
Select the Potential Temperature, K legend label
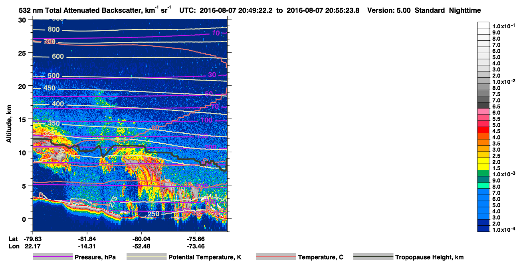tap(205, 257)
